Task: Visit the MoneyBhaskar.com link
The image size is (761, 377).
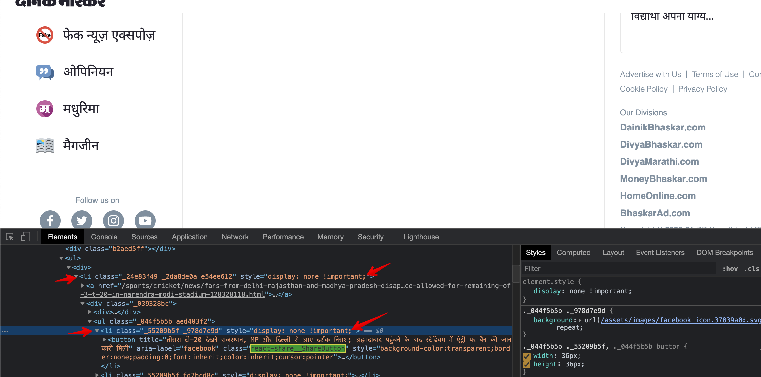Action: (x=664, y=179)
